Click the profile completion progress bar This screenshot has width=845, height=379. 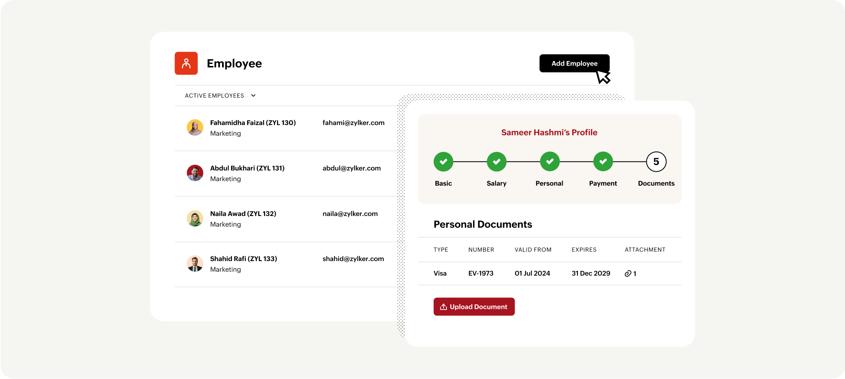(x=550, y=161)
